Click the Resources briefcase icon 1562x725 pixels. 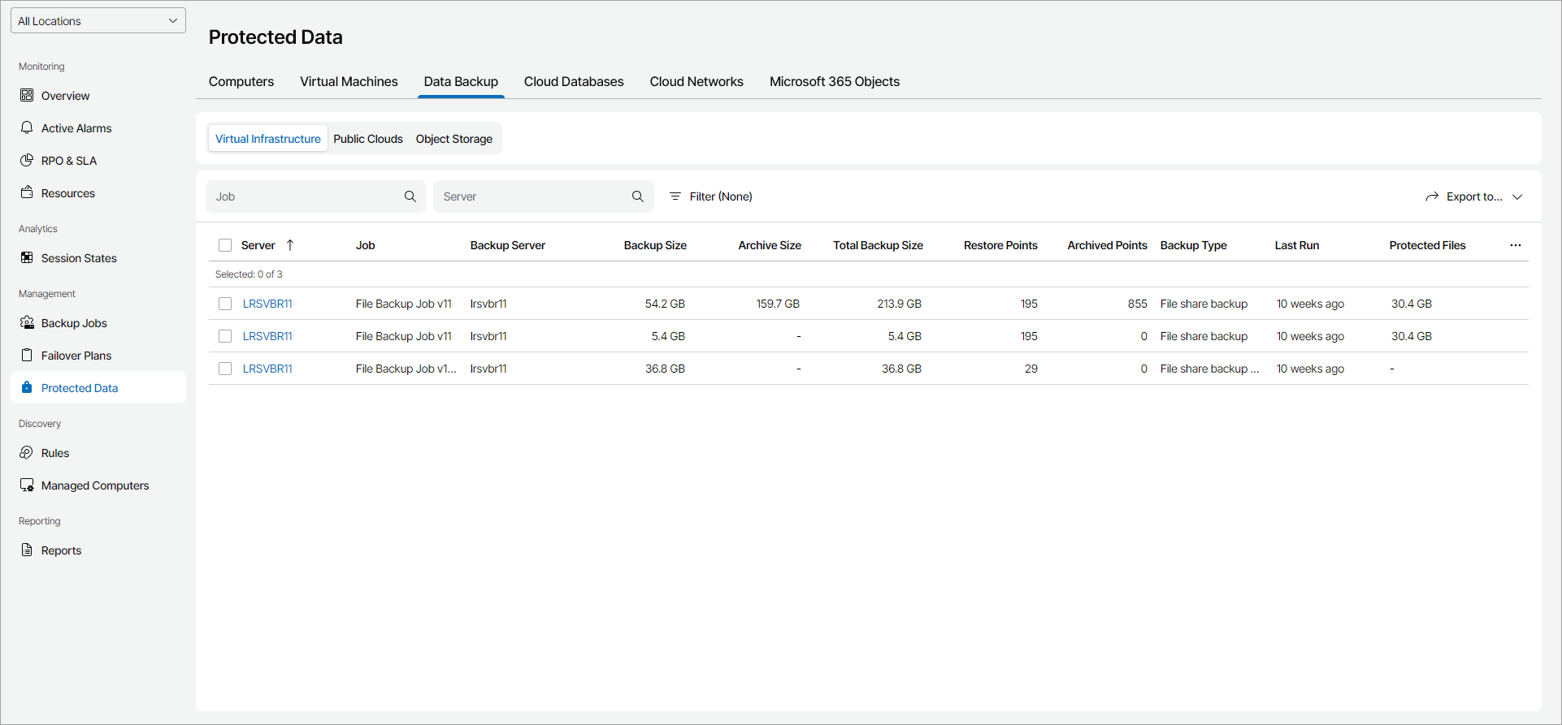27,193
